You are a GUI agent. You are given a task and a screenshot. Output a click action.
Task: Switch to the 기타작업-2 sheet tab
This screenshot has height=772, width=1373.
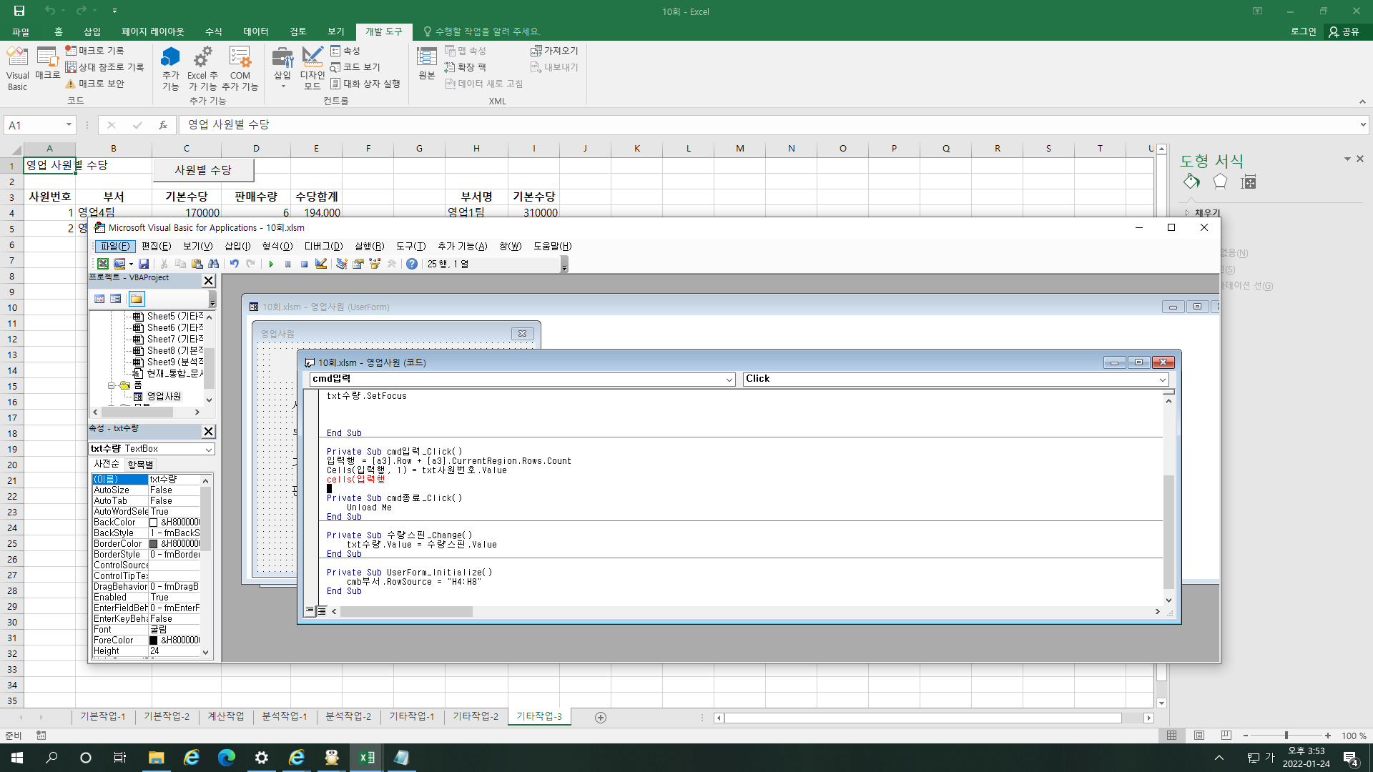tap(475, 716)
